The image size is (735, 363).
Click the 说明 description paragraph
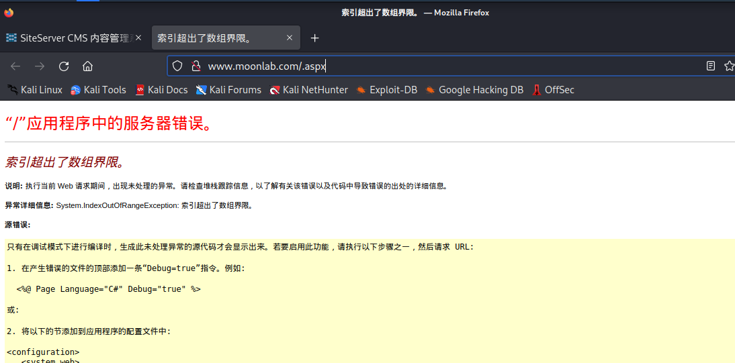point(227,186)
